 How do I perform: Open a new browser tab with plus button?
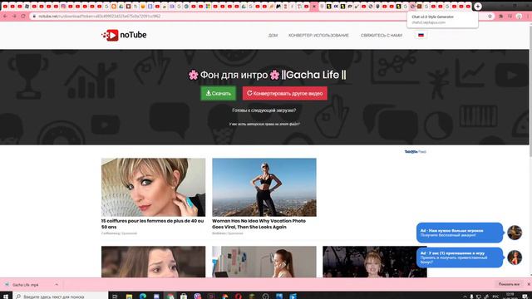coord(478,6)
